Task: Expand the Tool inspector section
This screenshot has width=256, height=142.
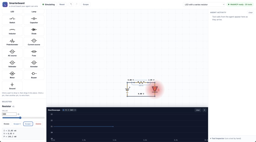Action: click(x=226, y=138)
